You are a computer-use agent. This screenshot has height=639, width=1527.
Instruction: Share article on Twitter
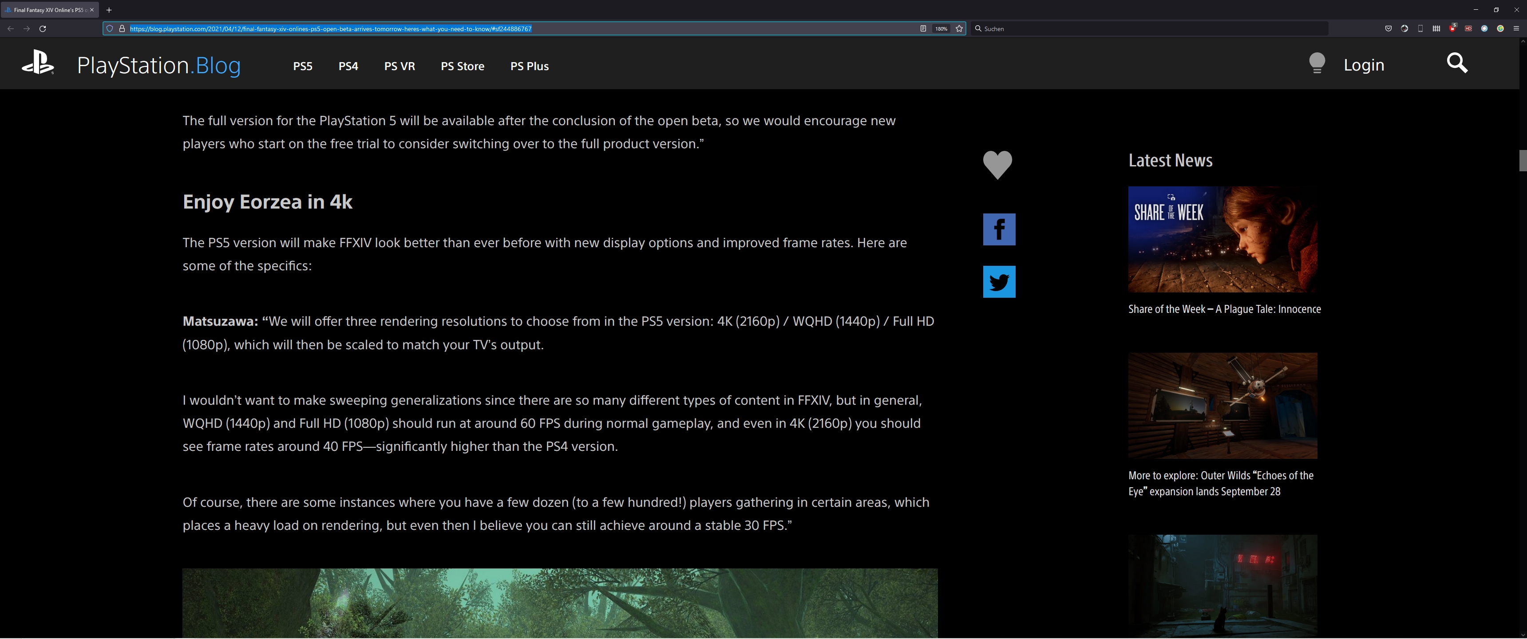click(x=999, y=282)
